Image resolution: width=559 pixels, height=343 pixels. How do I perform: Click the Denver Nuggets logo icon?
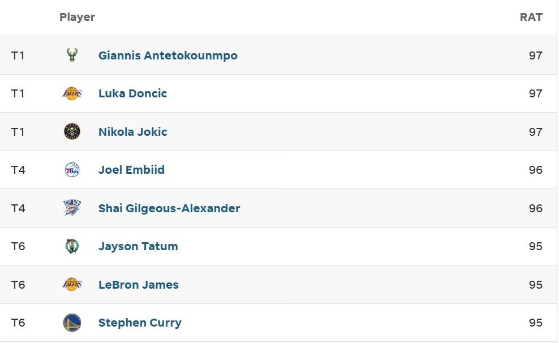pos(72,132)
